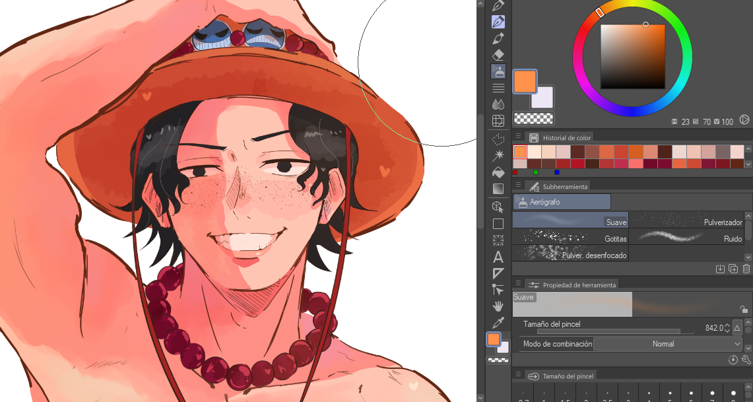Screen dimensions: 753x402
Task: Pick first orange swatch in color history
Action: pos(520,152)
